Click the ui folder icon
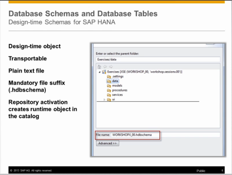 [x=109, y=99]
